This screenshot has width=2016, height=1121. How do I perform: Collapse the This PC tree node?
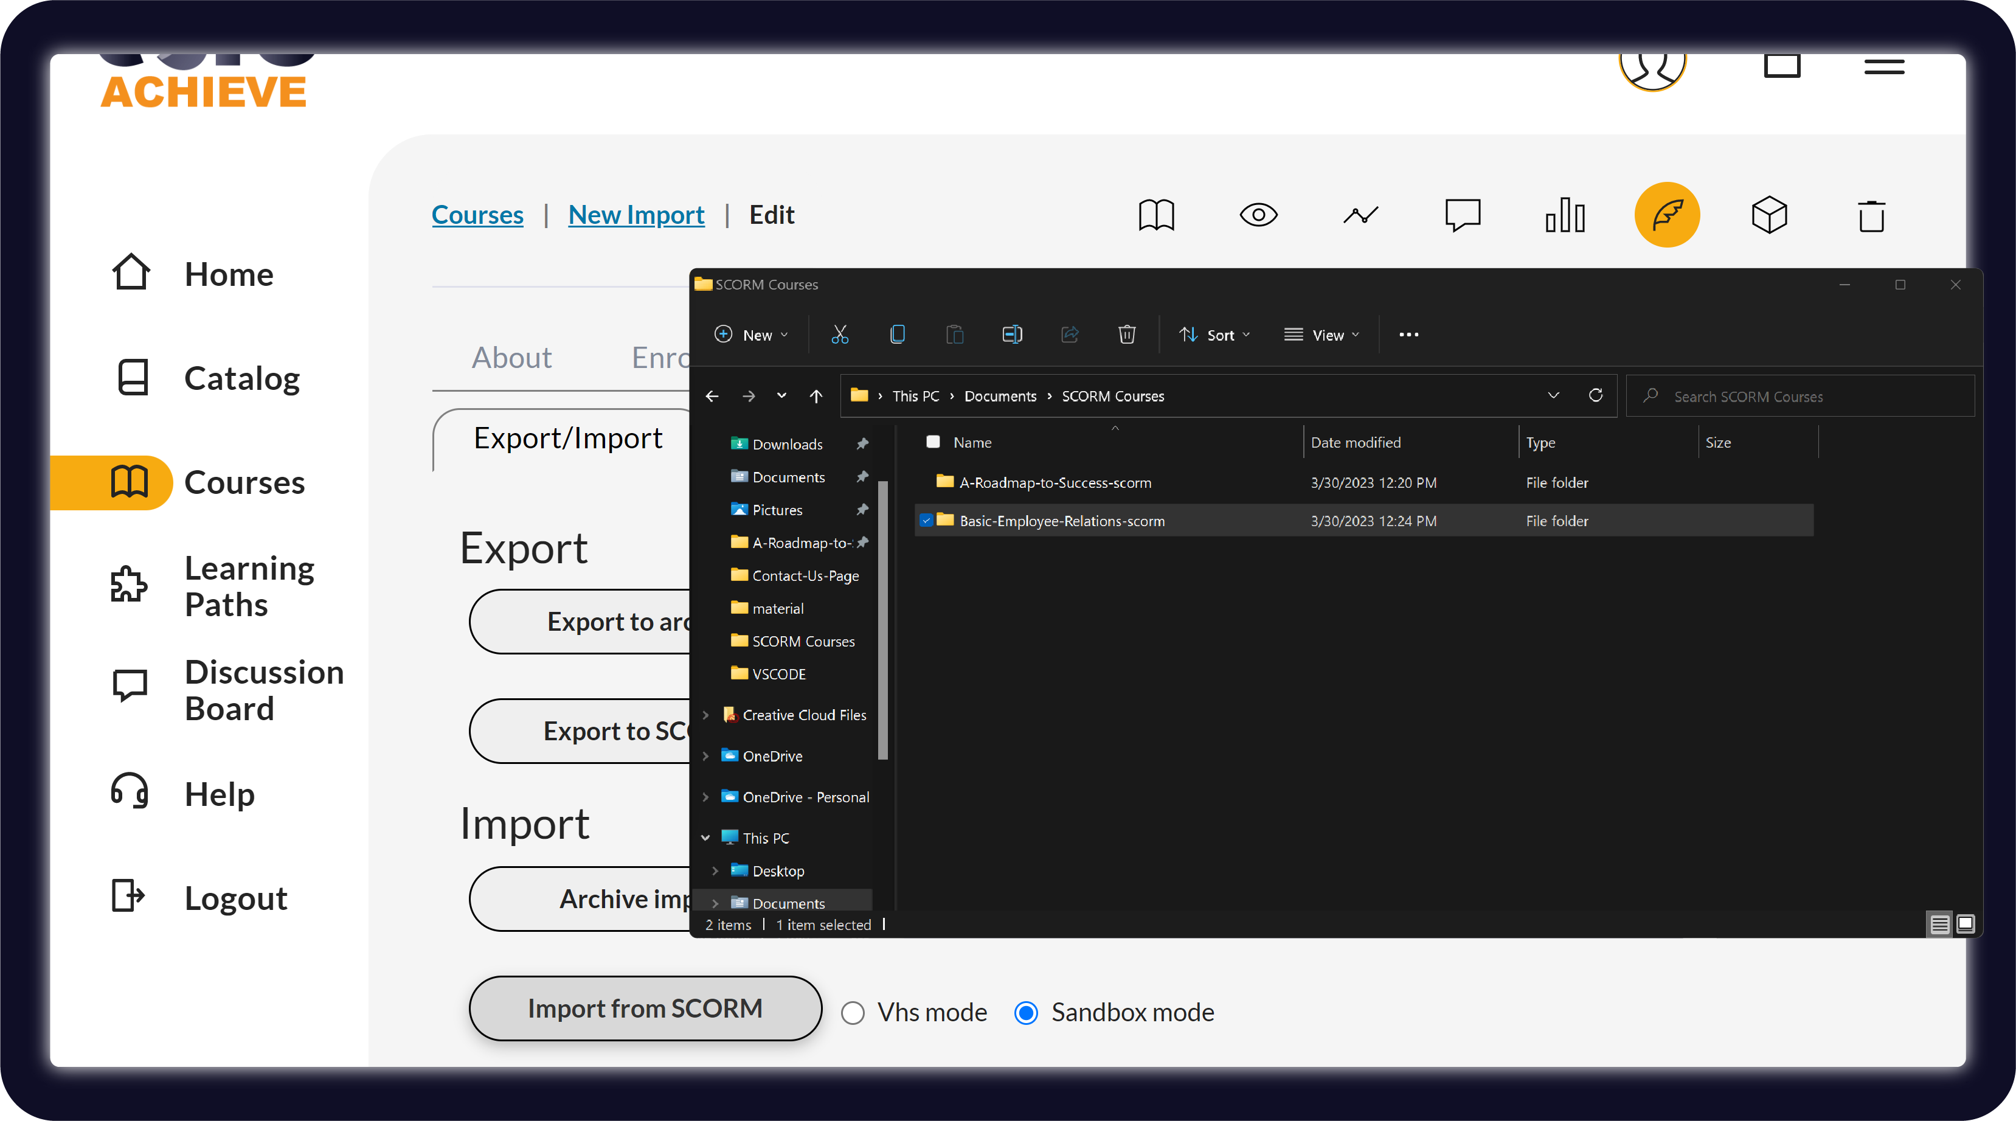(x=705, y=838)
